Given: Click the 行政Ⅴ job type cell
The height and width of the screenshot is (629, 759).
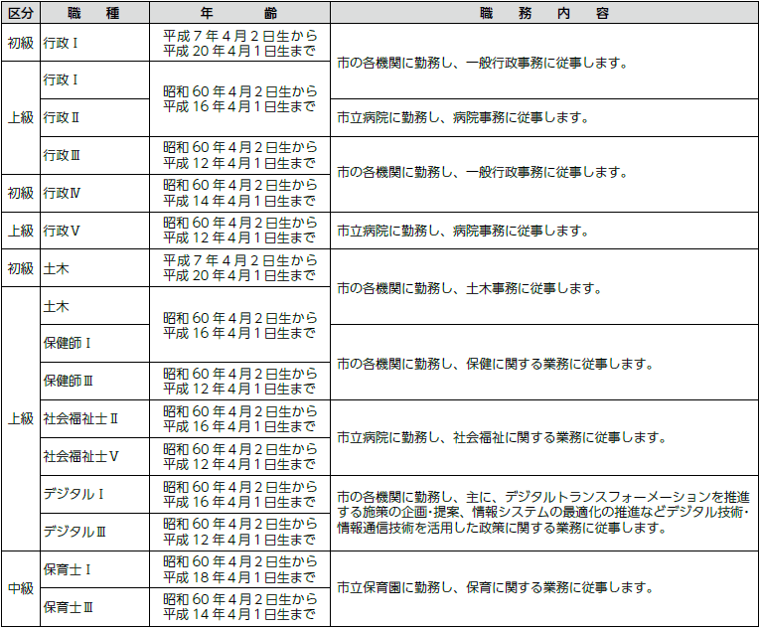Looking at the screenshot, I should coord(62,231).
